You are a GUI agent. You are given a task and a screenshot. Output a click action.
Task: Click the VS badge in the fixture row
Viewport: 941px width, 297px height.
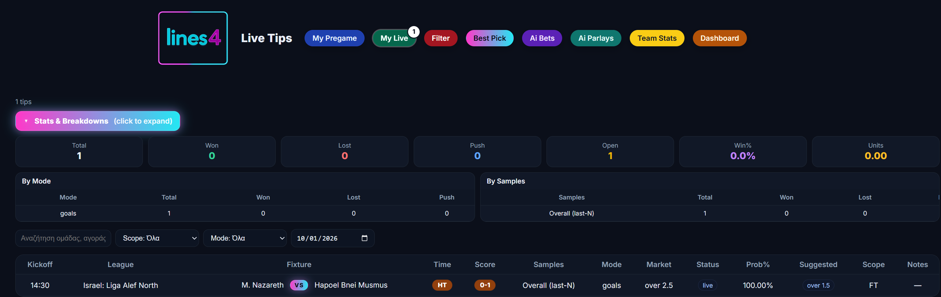click(299, 285)
